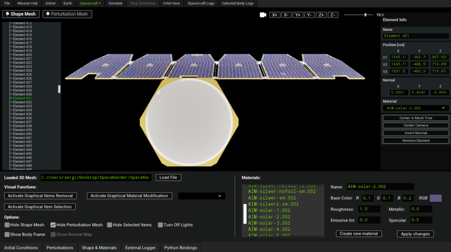Toggle the Turn Off Lights checkbox
451x252 pixels.
coord(160,225)
